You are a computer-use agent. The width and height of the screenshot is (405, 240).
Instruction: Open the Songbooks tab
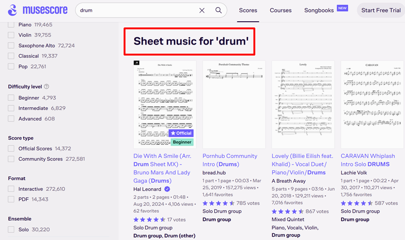(319, 10)
